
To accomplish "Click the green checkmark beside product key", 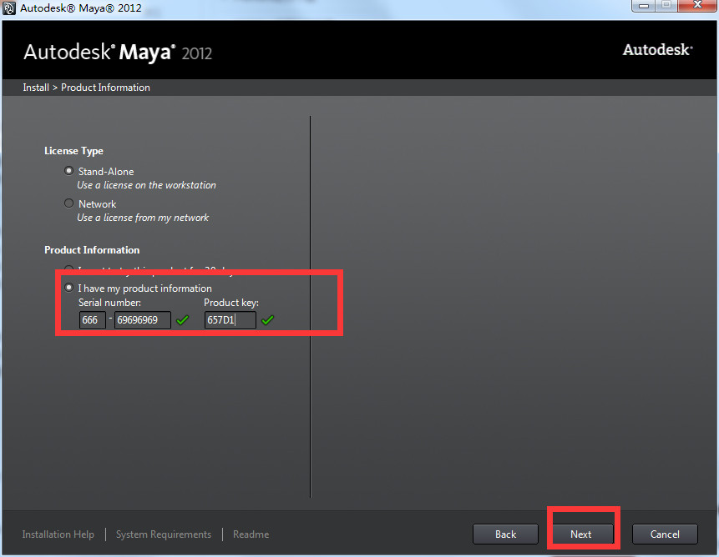I will (x=268, y=320).
